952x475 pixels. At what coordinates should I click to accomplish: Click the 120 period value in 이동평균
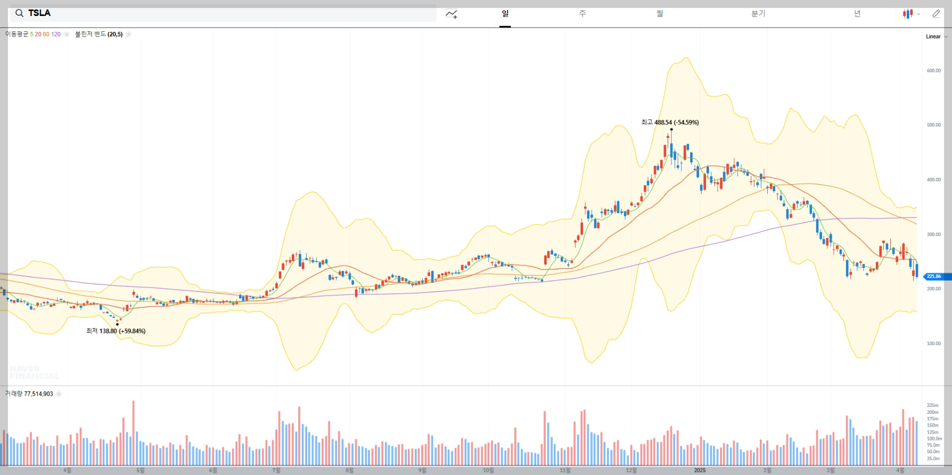(x=56, y=34)
